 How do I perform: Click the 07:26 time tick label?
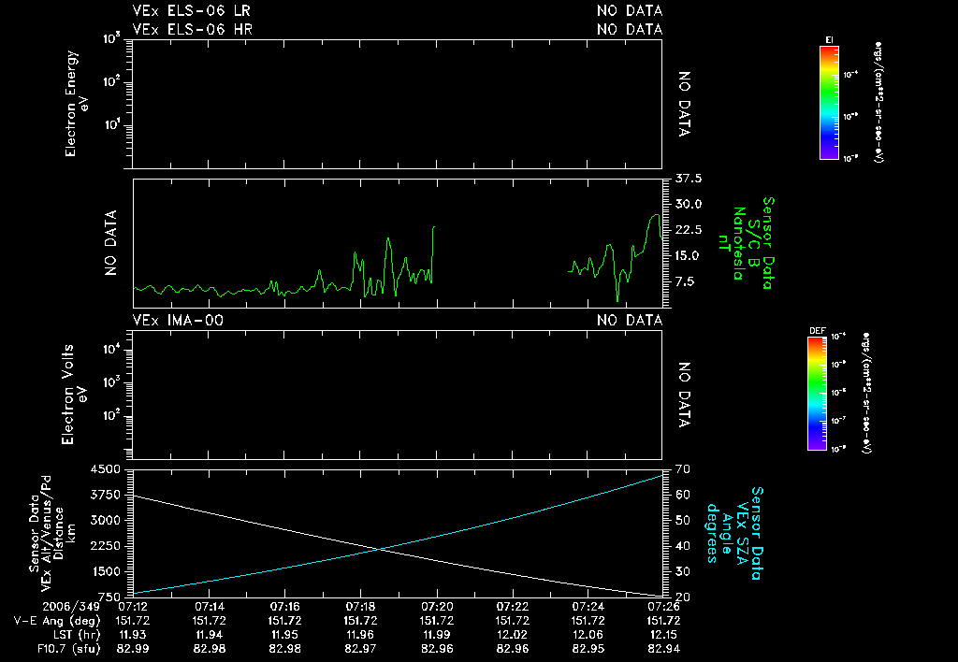663,607
